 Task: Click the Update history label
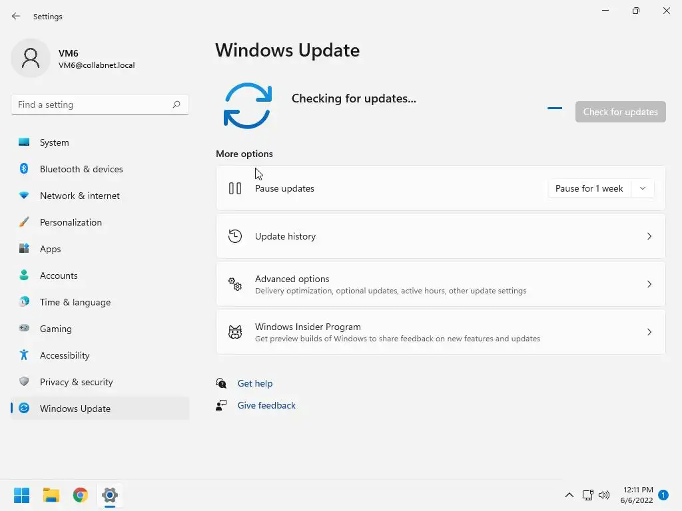(285, 236)
